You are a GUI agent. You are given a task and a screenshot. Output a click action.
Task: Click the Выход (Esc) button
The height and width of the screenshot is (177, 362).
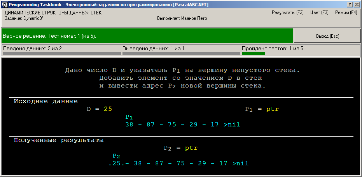tap(328, 36)
